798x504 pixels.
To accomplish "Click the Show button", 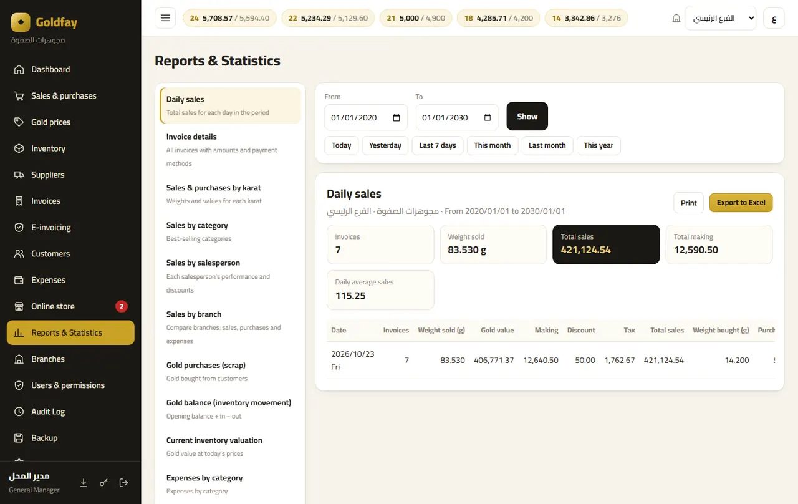I will click(527, 117).
